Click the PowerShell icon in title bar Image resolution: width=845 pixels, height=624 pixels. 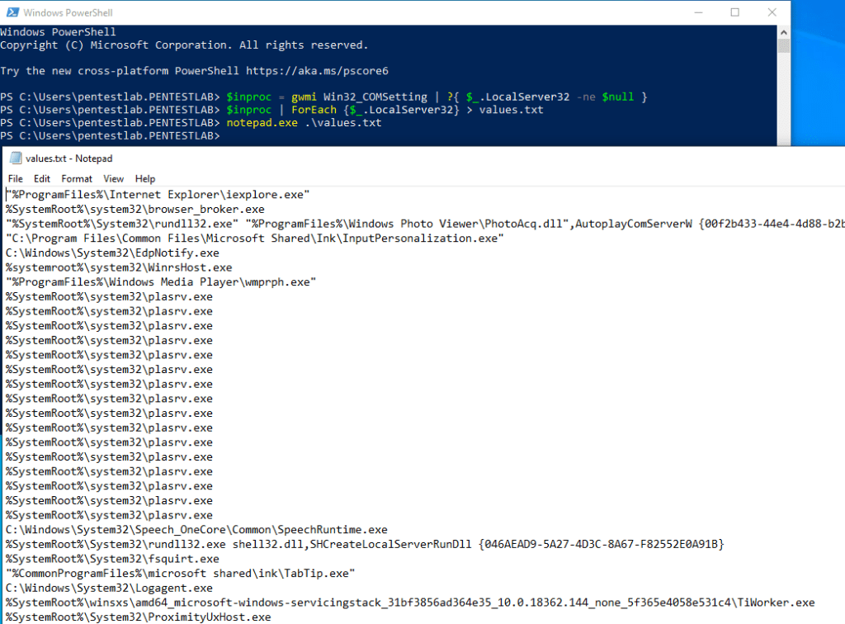12,12
